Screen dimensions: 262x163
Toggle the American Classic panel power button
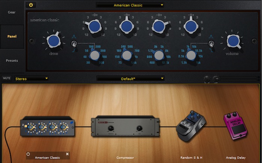tap(31, 5)
